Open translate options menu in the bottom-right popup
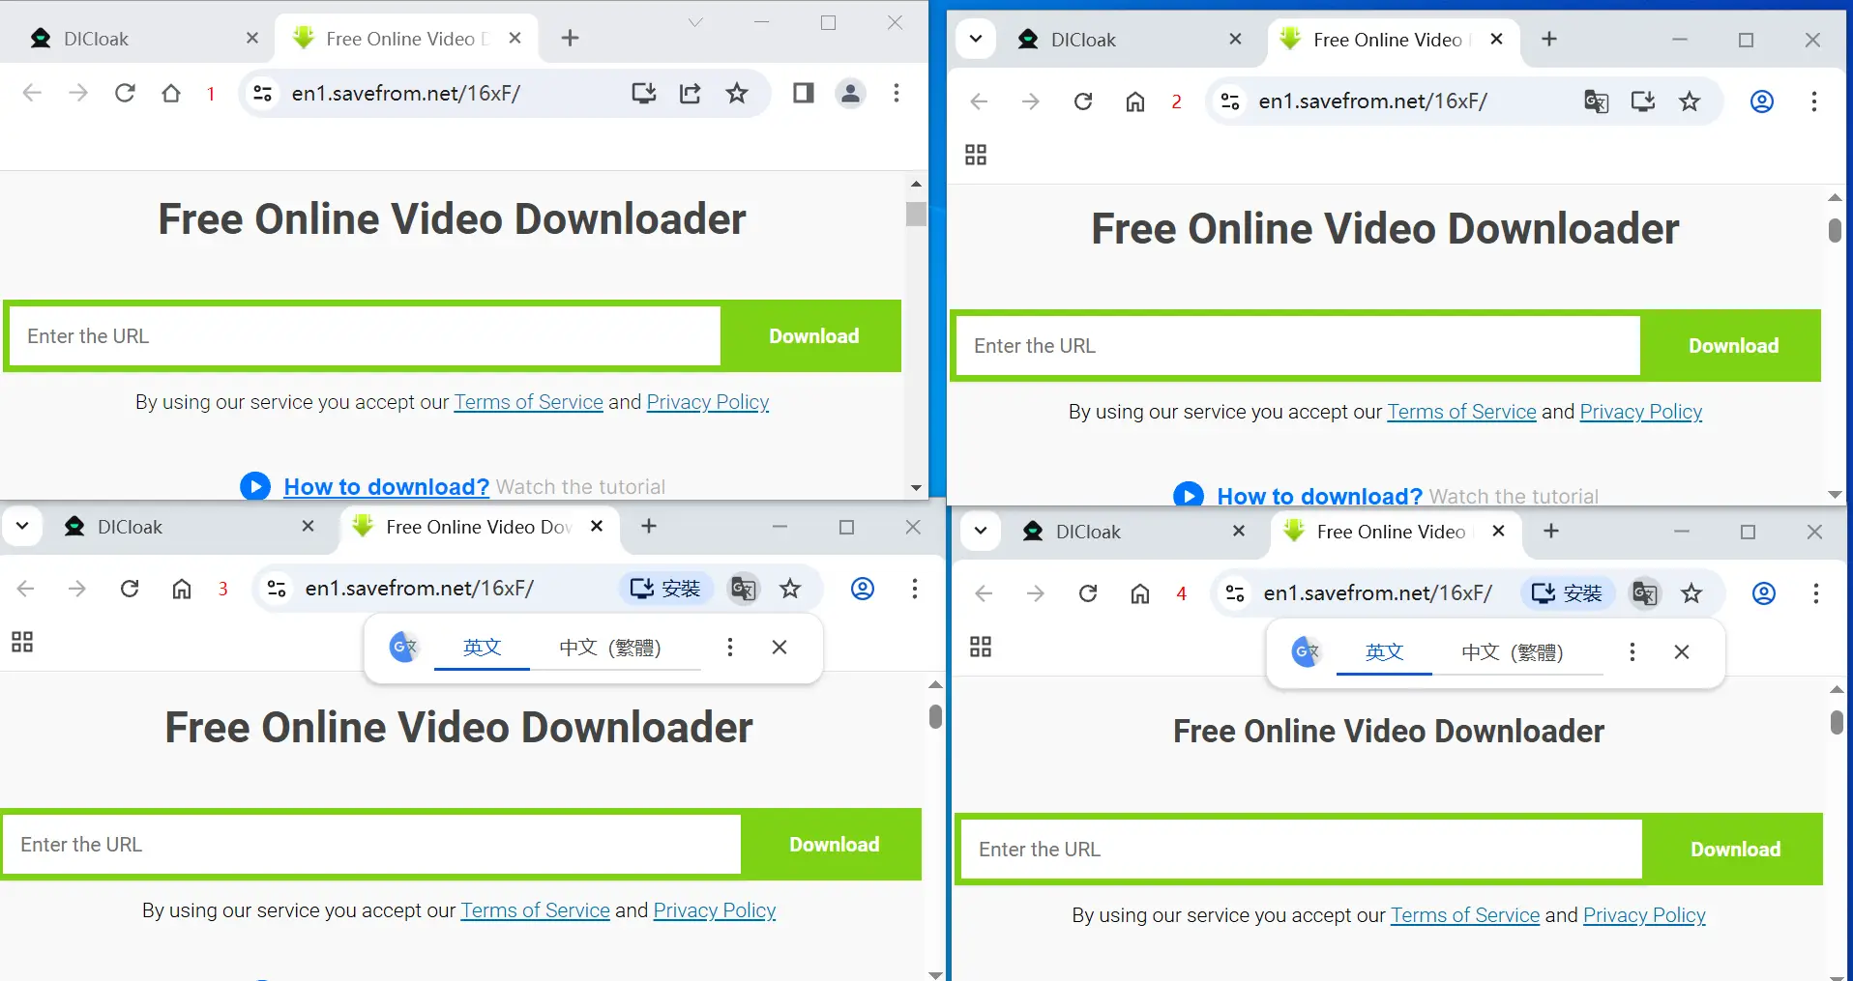Viewport: 1853px width, 981px height. click(1632, 652)
